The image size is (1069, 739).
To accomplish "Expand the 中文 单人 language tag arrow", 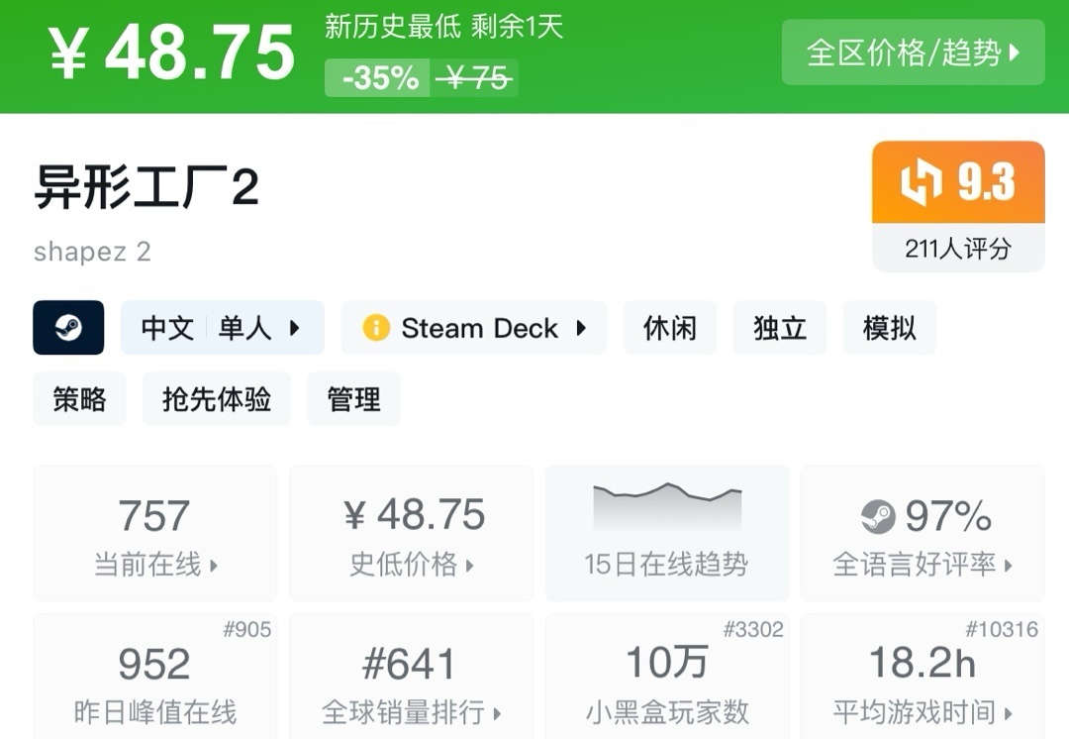I will click(294, 328).
